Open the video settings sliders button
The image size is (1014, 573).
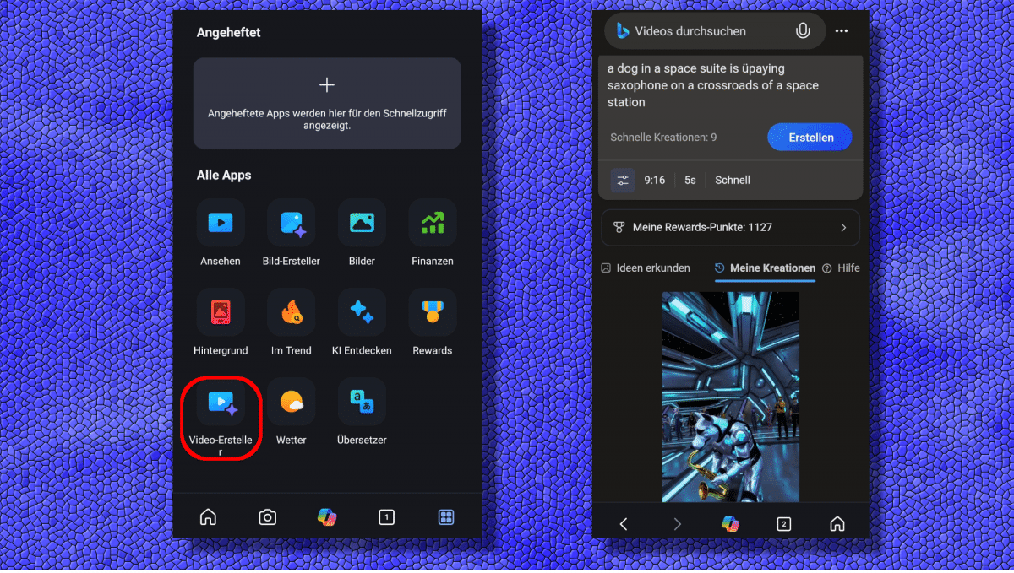pos(623,180)
